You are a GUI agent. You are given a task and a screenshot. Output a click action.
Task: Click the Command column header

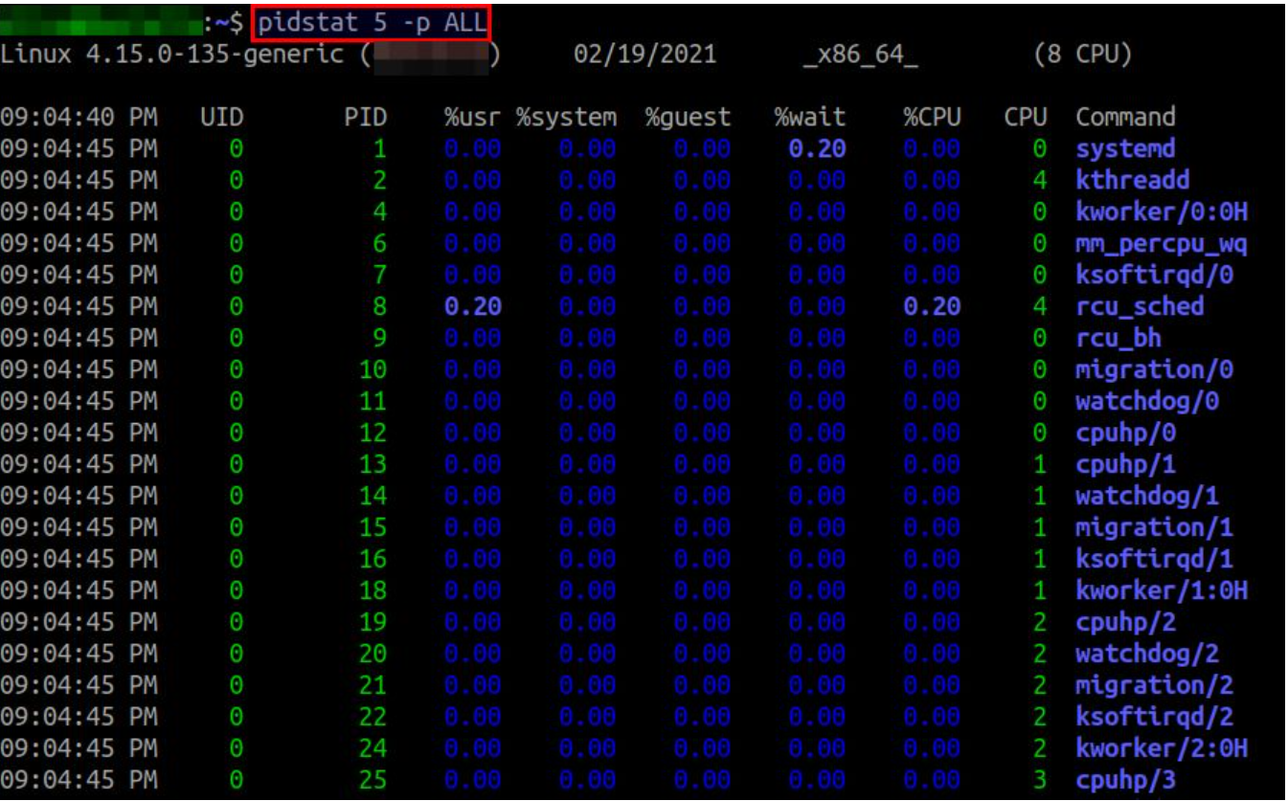point(1125,118)
